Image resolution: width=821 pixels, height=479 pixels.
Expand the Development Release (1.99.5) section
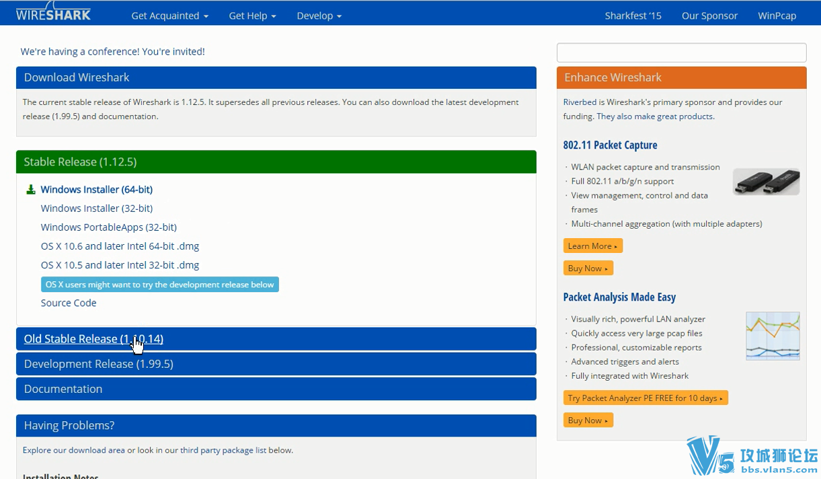tap(276, 364)
